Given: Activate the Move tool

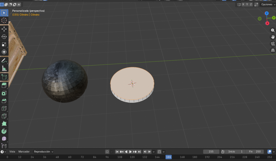Looking at the screenshot, I should [4, 29].
